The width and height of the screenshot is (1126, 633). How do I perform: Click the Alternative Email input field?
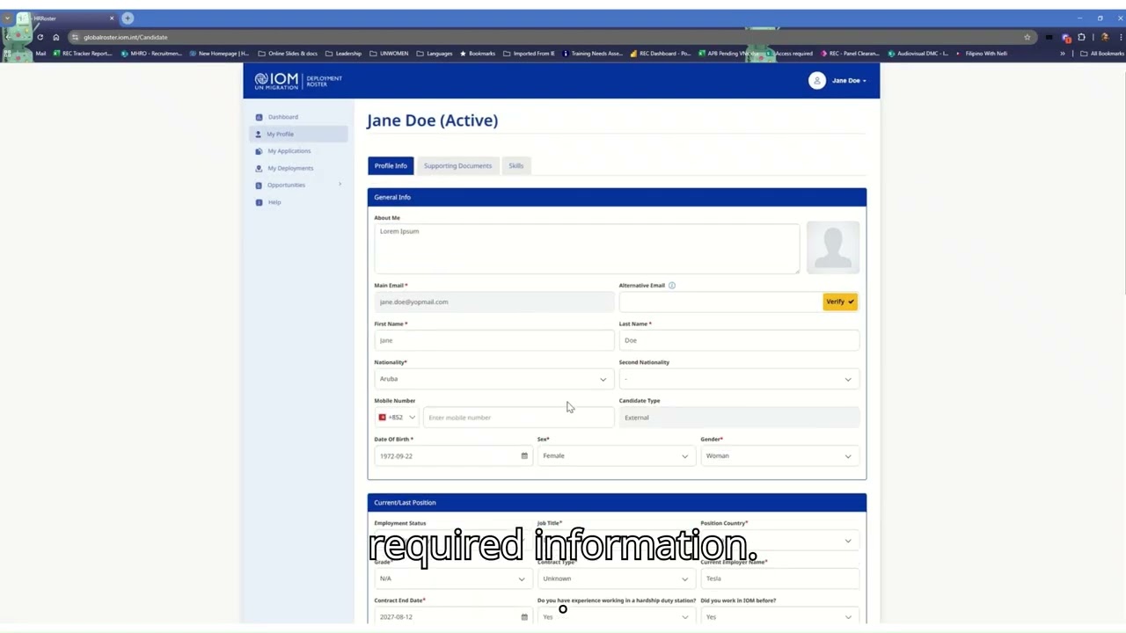click(x=720, y=302)
